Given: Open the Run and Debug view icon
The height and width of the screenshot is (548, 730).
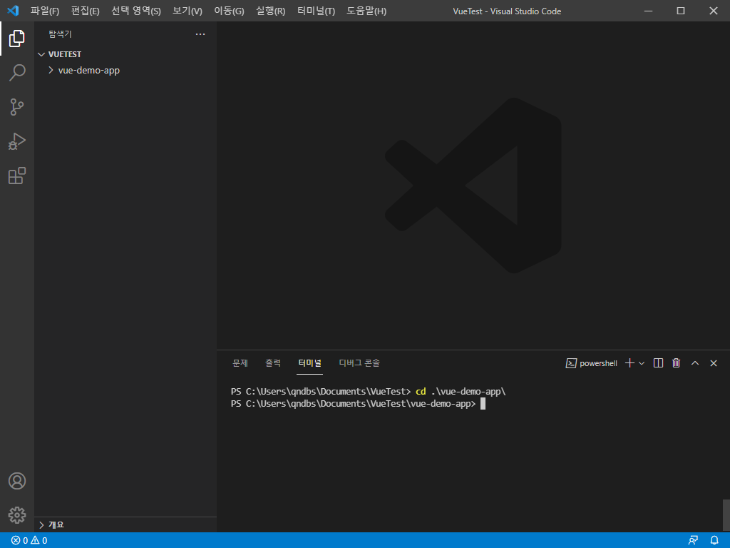Looking at the screenshot, I should 17,141.
